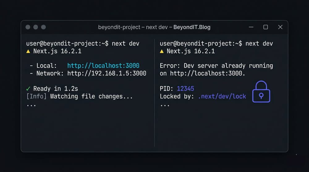Open the http://localhost:3000 link
This screenshot has width=309, height=172.
(x=103, y=66)
